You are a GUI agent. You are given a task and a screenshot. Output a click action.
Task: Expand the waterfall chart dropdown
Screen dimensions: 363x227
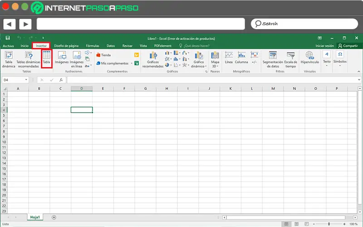pos(188,53)
